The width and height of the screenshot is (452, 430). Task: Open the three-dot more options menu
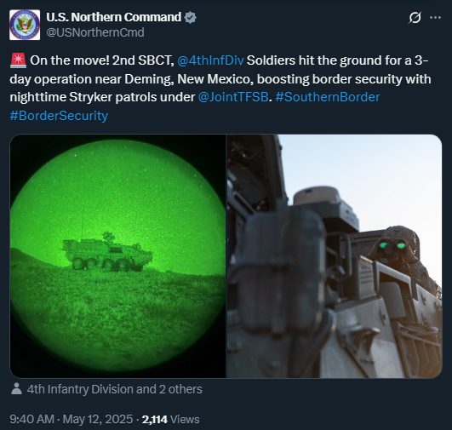tap(435, 18)
